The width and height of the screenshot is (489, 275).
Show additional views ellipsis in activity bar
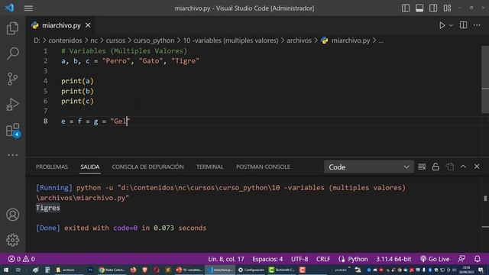click(12, 155)
